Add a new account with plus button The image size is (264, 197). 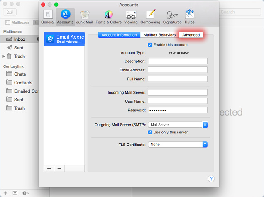click(x=49, y=168)
